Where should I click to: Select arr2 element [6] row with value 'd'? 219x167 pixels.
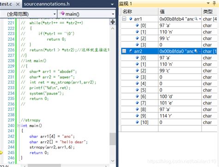pyautogui.click(x=169, y=97)
